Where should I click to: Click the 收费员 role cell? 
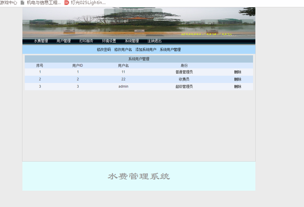184,79
